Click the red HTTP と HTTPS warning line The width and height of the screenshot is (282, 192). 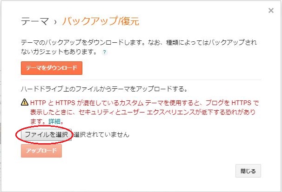[x=145, y=103]
